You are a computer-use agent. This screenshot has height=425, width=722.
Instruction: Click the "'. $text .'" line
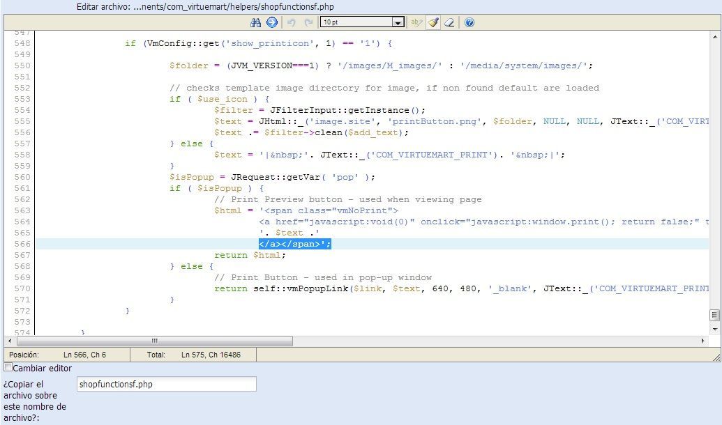pyautogui.click(x=289, y=233)
